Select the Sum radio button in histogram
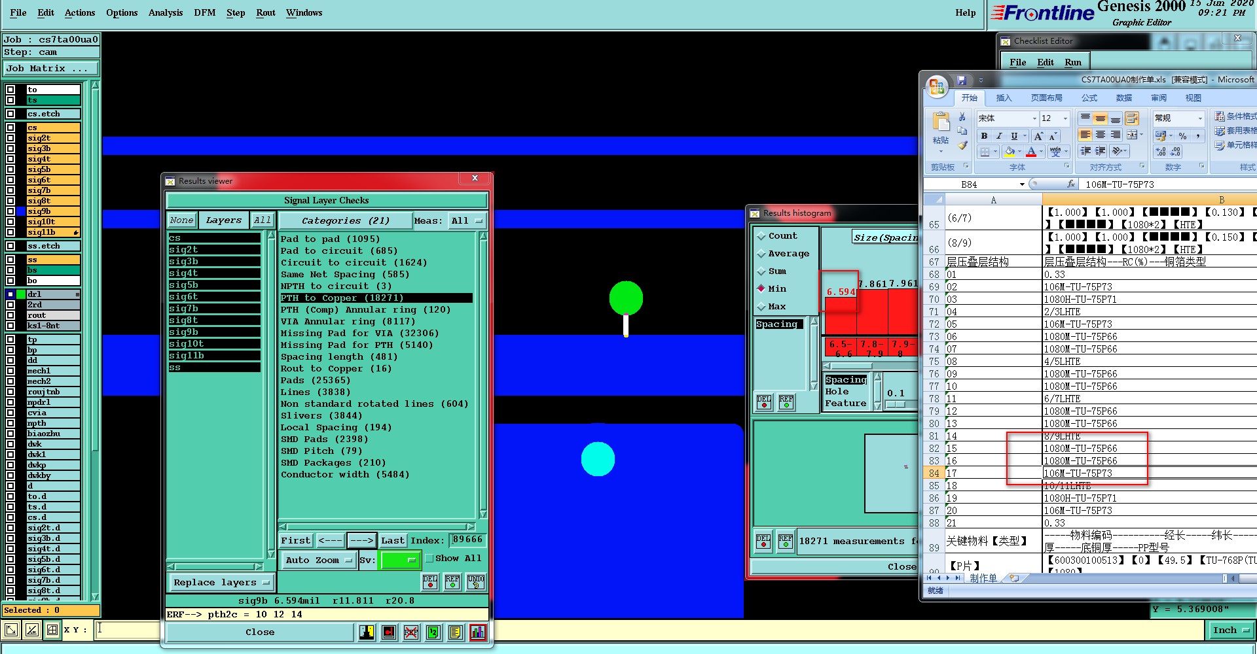The image size is (1257, 654). (761, 271)
